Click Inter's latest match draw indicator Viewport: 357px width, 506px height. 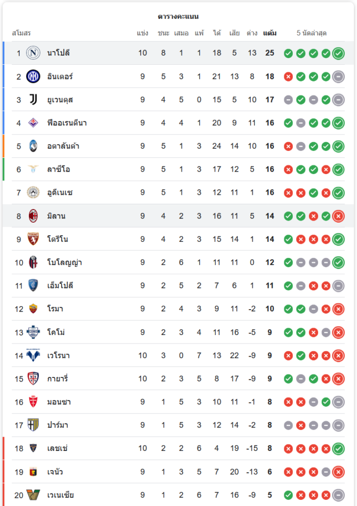click(338, 77)
